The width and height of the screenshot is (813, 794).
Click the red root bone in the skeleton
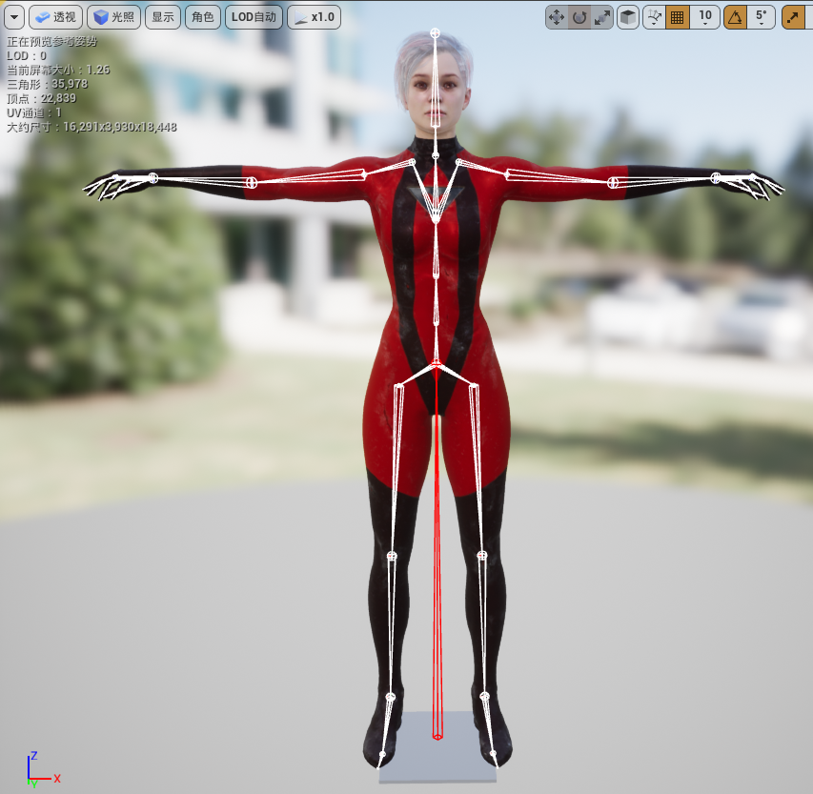point(437,550)
